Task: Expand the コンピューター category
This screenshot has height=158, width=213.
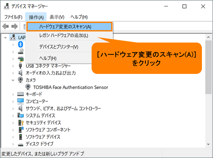Action: [x=13, y=102]
